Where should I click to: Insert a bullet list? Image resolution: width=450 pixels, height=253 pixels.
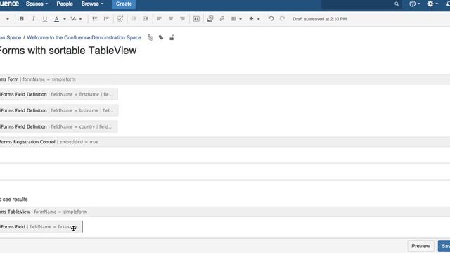click(x=95, y=19)
